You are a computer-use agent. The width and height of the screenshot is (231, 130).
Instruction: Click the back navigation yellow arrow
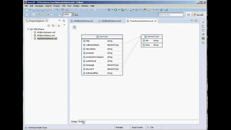40,14
